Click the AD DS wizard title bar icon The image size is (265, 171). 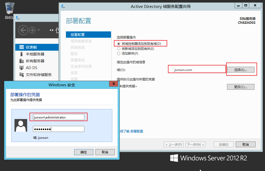pyautogui.click(x=63, y=6)
